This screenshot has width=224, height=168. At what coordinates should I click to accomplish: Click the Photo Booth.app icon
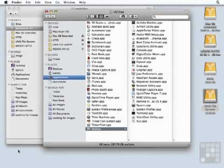[x=89, y=90]
